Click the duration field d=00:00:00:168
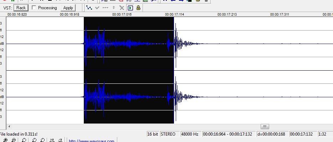 pyautogui.click(x=273, y=134)
